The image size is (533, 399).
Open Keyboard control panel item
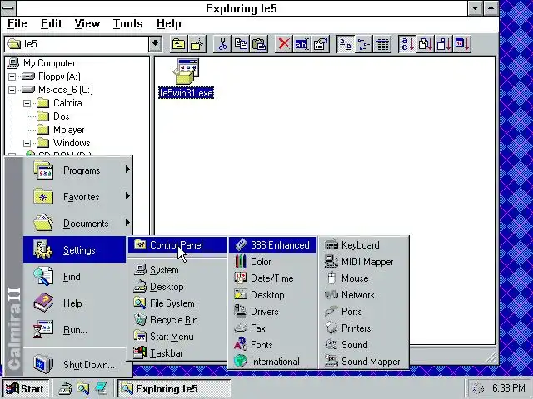point(364,245)
